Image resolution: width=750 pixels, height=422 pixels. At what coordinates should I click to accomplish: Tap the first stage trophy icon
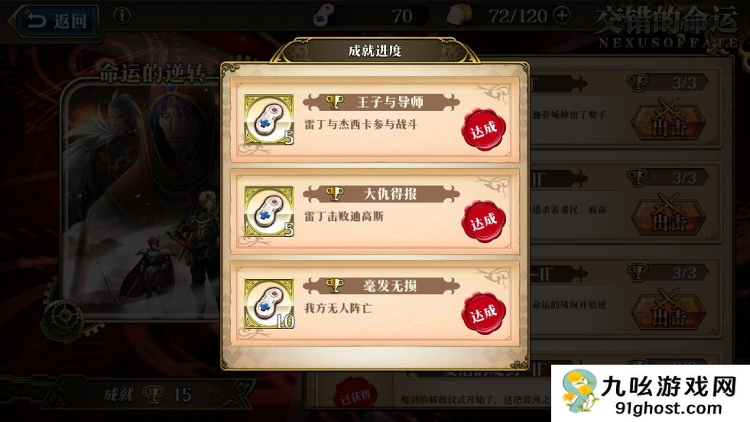point(638,83)
